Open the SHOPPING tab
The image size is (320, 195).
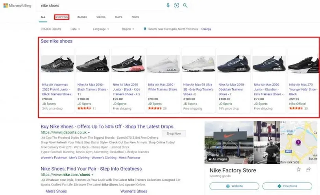coord(62,17)
